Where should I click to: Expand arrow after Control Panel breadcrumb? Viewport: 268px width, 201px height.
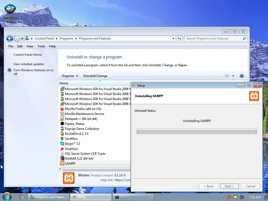click(57, 39)
